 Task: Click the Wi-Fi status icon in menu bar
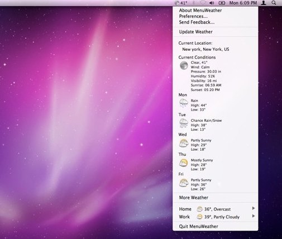point(203,3)
